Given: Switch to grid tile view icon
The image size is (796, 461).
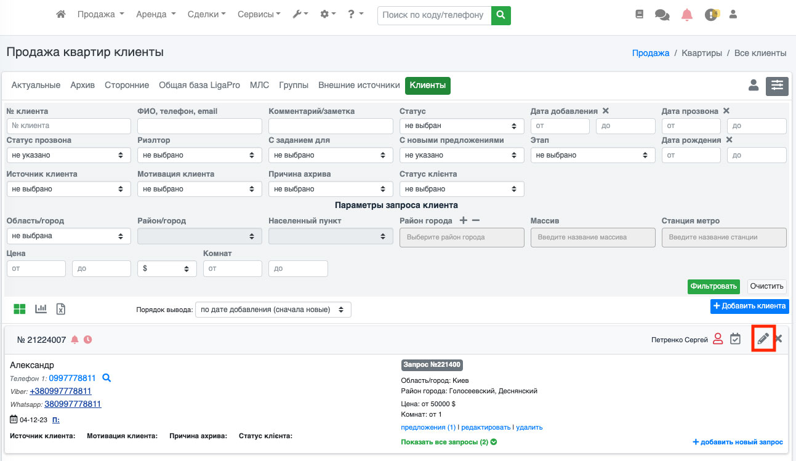Looking at the screenshot, I should (20, 309).
